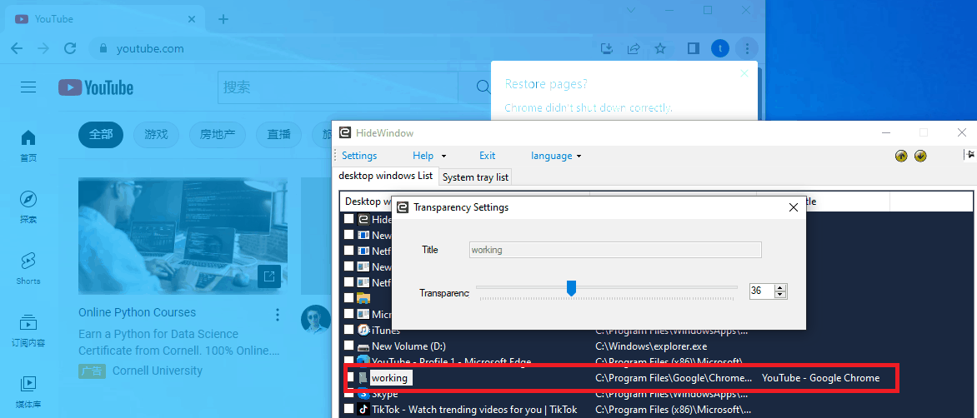The image size is (977, 418).
Task: Click Chrome's share page icon
Action: pyautogui.click(x=634, y=48)
